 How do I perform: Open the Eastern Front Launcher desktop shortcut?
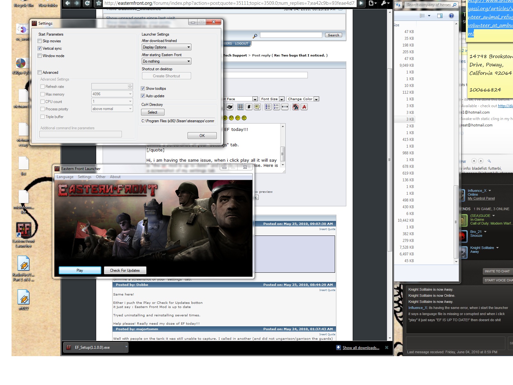(24, 235)
